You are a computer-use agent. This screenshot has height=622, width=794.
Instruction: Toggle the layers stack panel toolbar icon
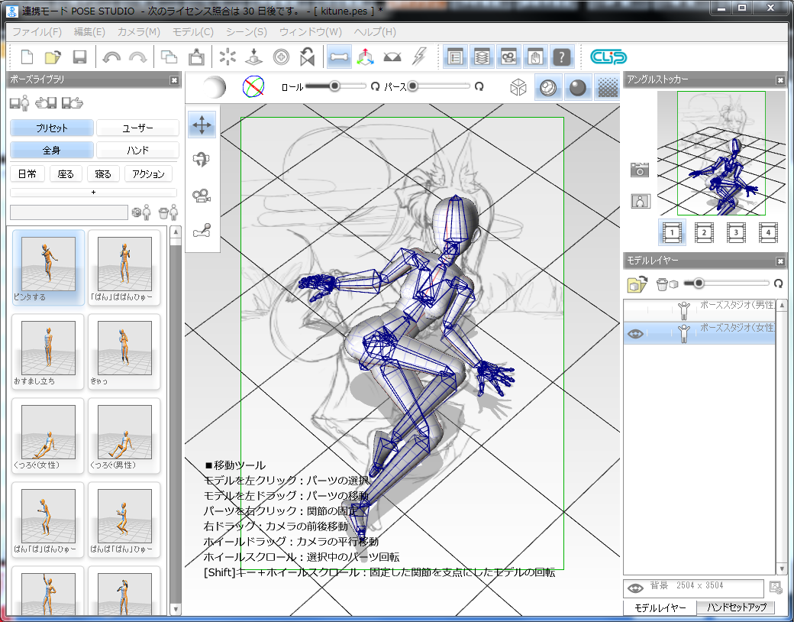point(481,57)
